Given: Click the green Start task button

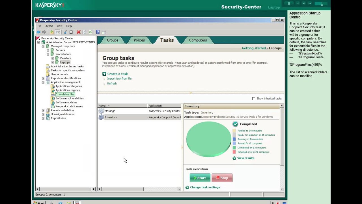Looking at the screenshot, I should click(x=200, y=178).
